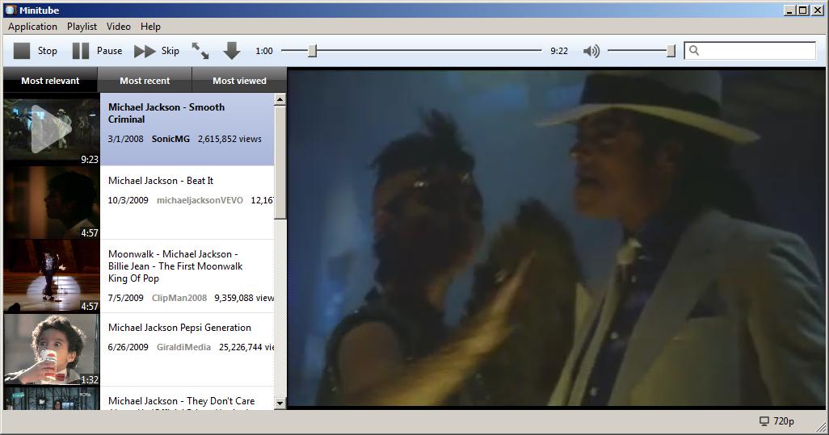Click the video seek slider handle
The width and height of the screenshot is (829, 435).
point(313,51)
